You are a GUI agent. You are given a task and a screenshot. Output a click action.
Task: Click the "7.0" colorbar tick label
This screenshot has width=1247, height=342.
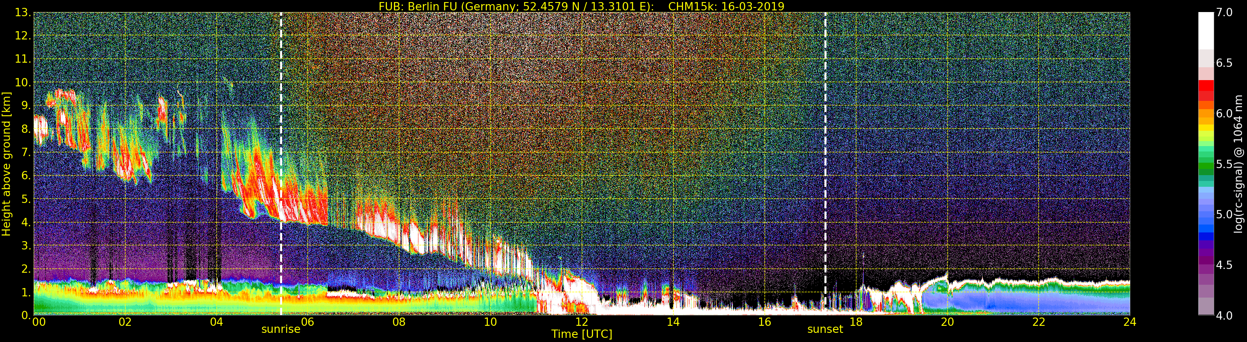tap(1224, 12)
